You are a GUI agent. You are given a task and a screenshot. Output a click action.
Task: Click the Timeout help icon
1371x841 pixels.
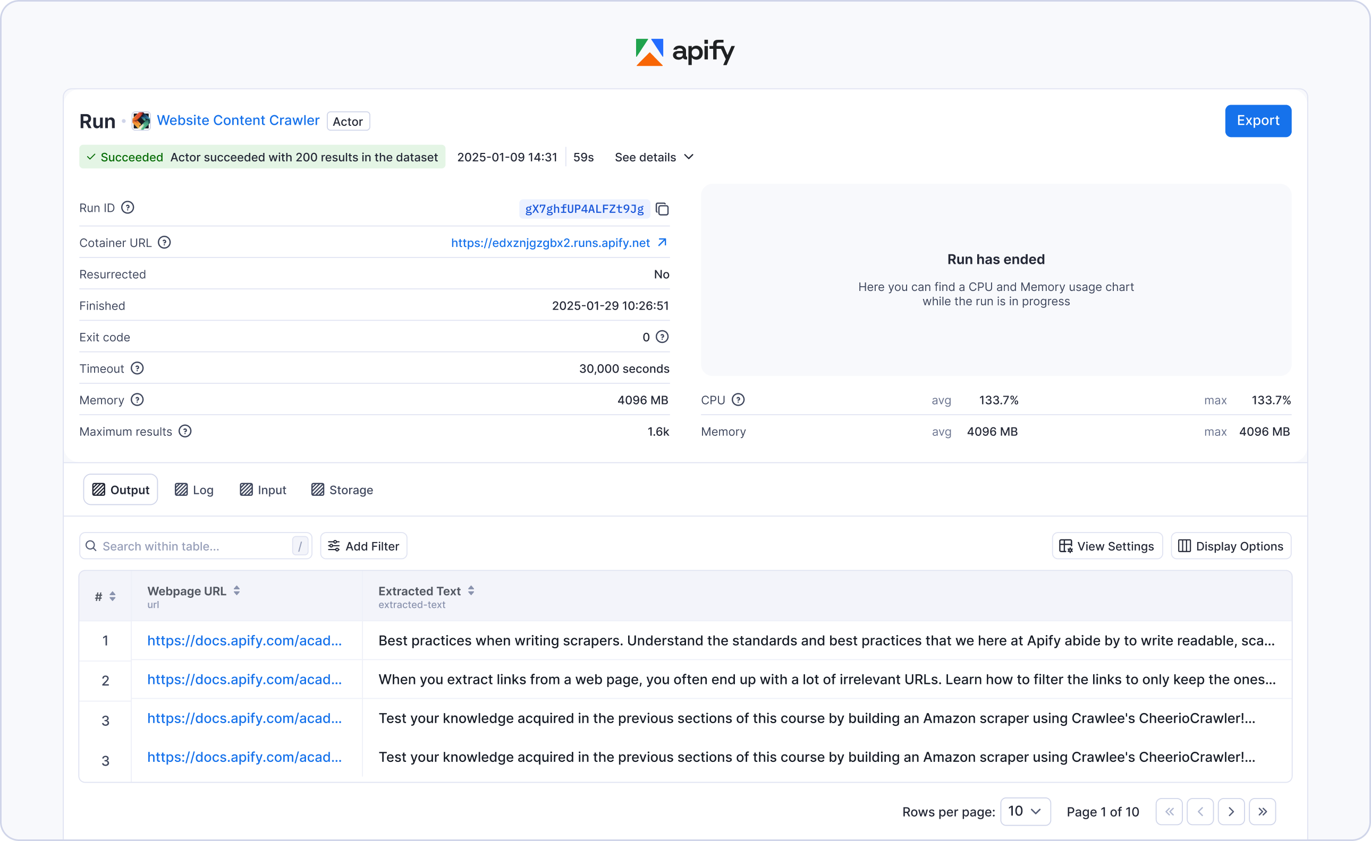[138, 368]
